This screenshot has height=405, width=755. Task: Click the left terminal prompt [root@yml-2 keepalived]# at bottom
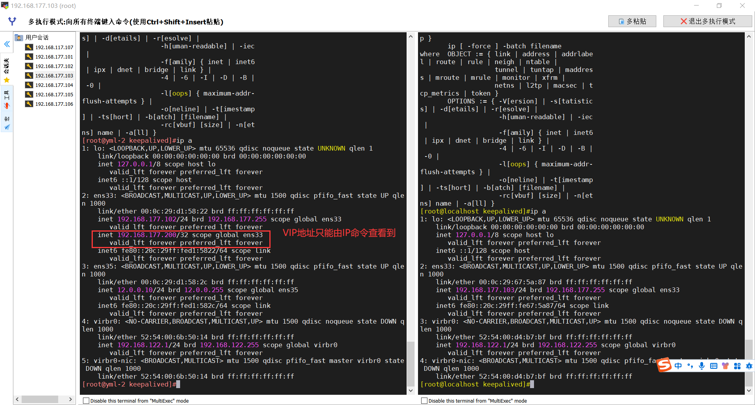[x=129, y=384]
